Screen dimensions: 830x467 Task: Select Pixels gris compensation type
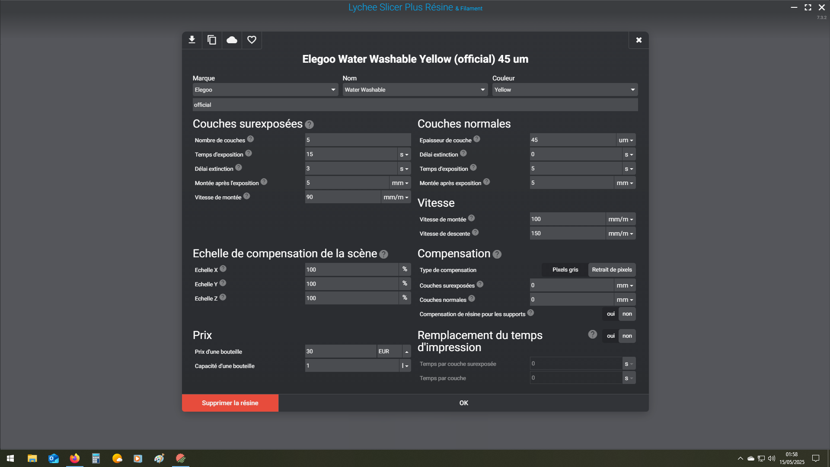565,270
